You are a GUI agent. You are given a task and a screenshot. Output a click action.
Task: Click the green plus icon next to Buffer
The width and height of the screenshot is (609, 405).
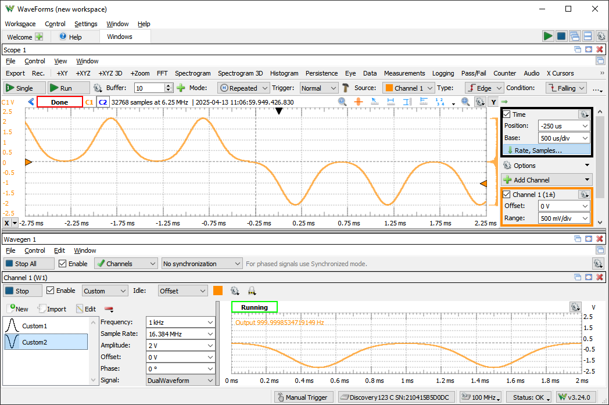tap(181, 88)
